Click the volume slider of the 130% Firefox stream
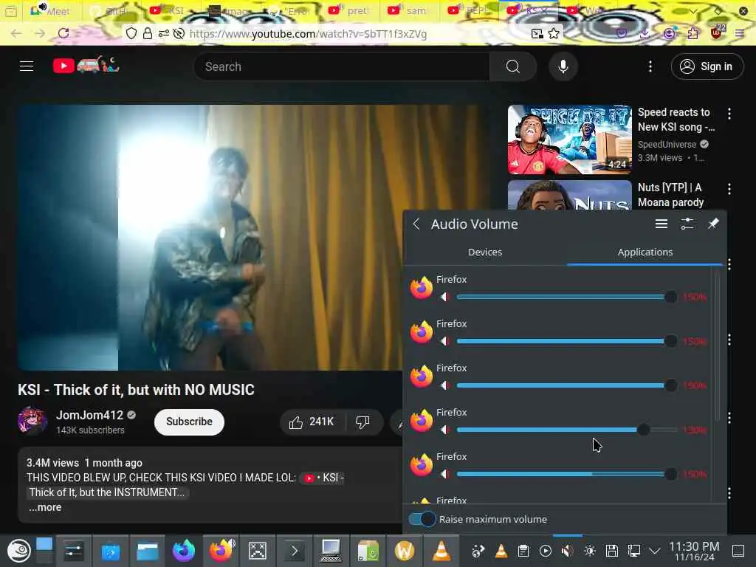The image size is (756, 567). point(567,430)
